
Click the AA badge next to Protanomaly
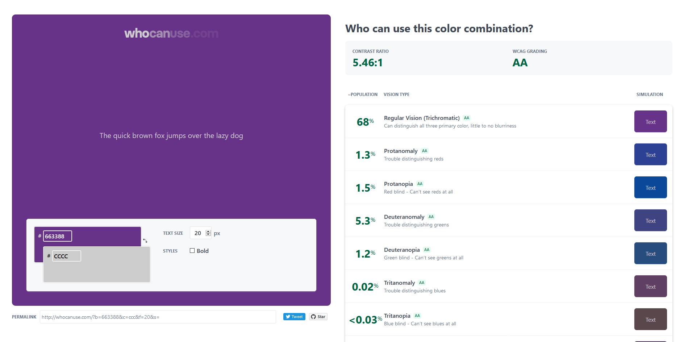[x=425, y=151]
